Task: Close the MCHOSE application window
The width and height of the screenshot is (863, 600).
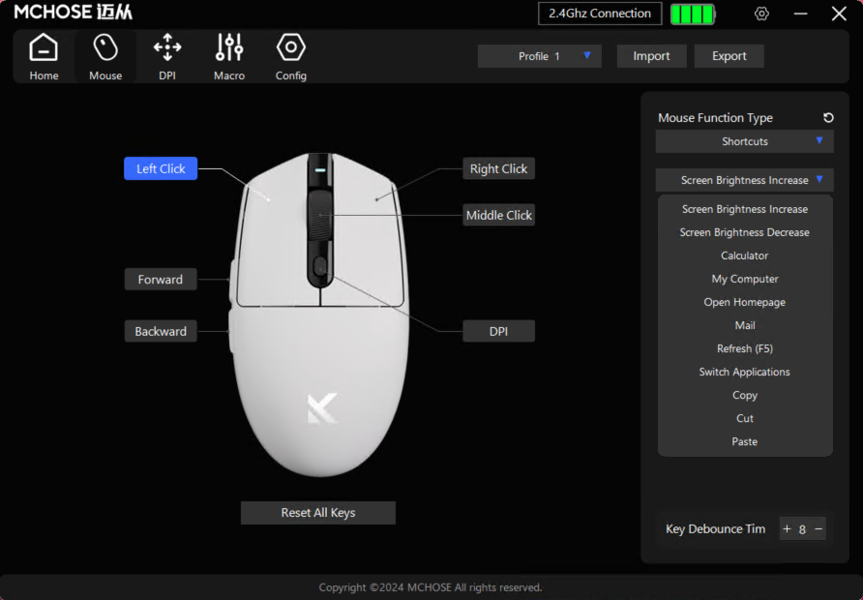Action: click(839, 14)
